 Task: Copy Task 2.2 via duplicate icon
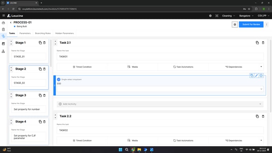pyautogui.click(x=257, y=116)
